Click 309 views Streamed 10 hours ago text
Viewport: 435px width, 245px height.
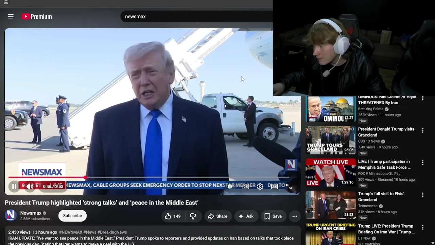point(386,180)
